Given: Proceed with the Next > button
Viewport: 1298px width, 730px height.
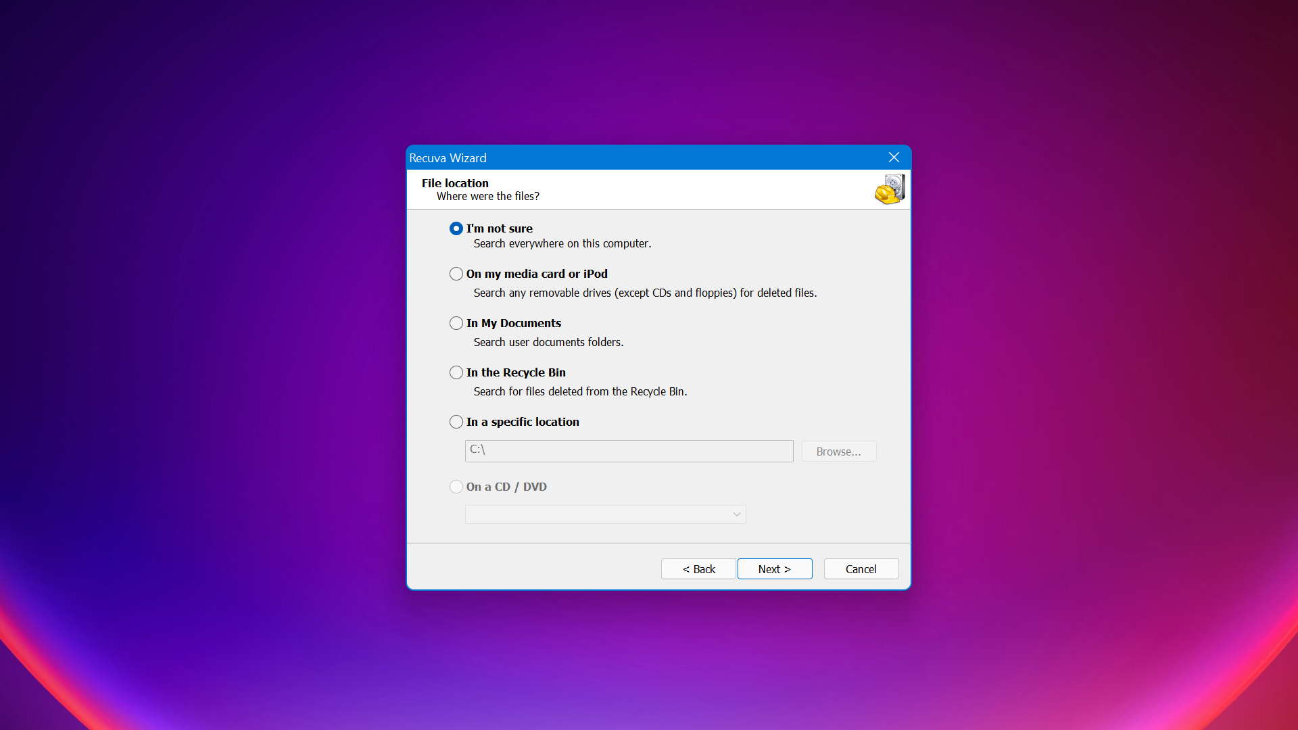Looking at the screenshot, I should click(775, 569).
